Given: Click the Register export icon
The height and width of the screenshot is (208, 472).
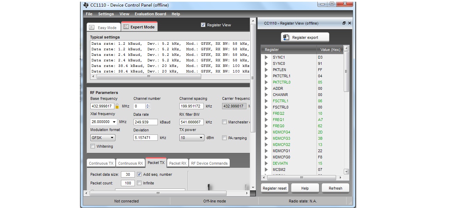Looking at the screenshot, I should click(286, 37).
